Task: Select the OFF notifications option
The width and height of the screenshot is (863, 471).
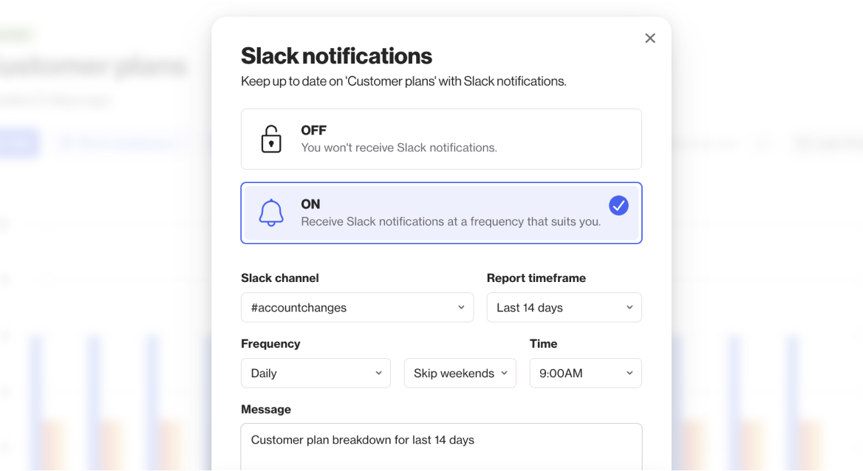Action: (x=441, y=140)
